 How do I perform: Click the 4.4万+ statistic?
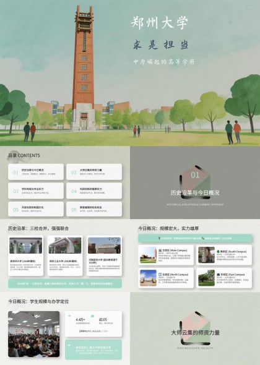(80, 320)
